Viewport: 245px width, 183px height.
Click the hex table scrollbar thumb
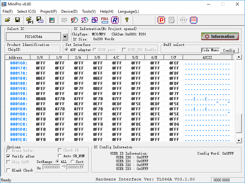pos(239,123)
